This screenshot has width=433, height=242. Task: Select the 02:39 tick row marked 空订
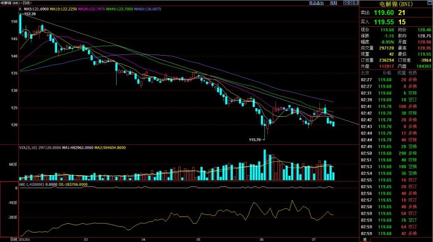(x=396, y=100)
